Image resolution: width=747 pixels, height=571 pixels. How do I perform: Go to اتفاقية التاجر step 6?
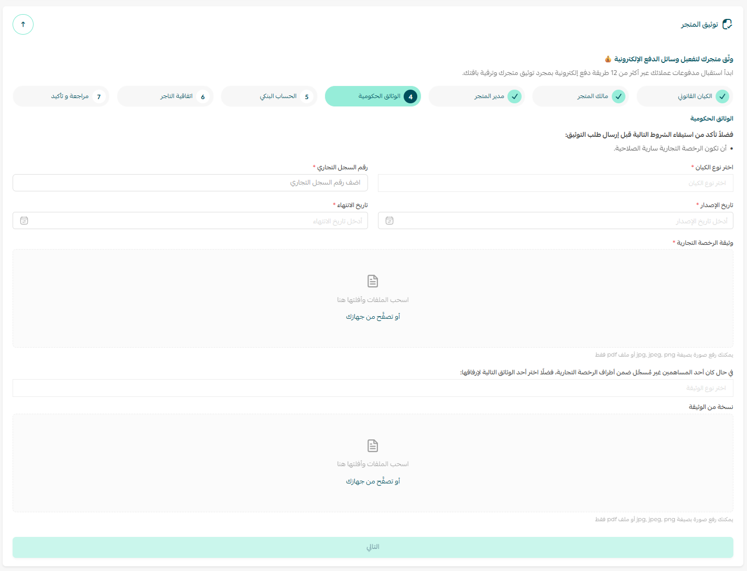[165, 96]
